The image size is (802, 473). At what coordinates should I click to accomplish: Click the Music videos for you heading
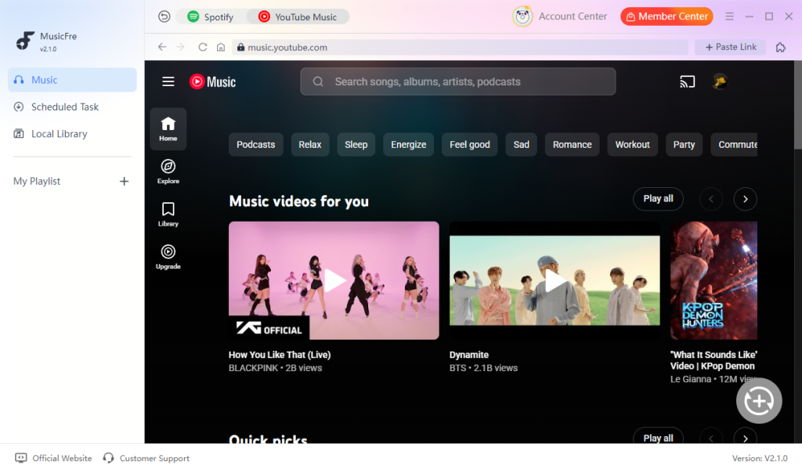[x=298, y=201]
